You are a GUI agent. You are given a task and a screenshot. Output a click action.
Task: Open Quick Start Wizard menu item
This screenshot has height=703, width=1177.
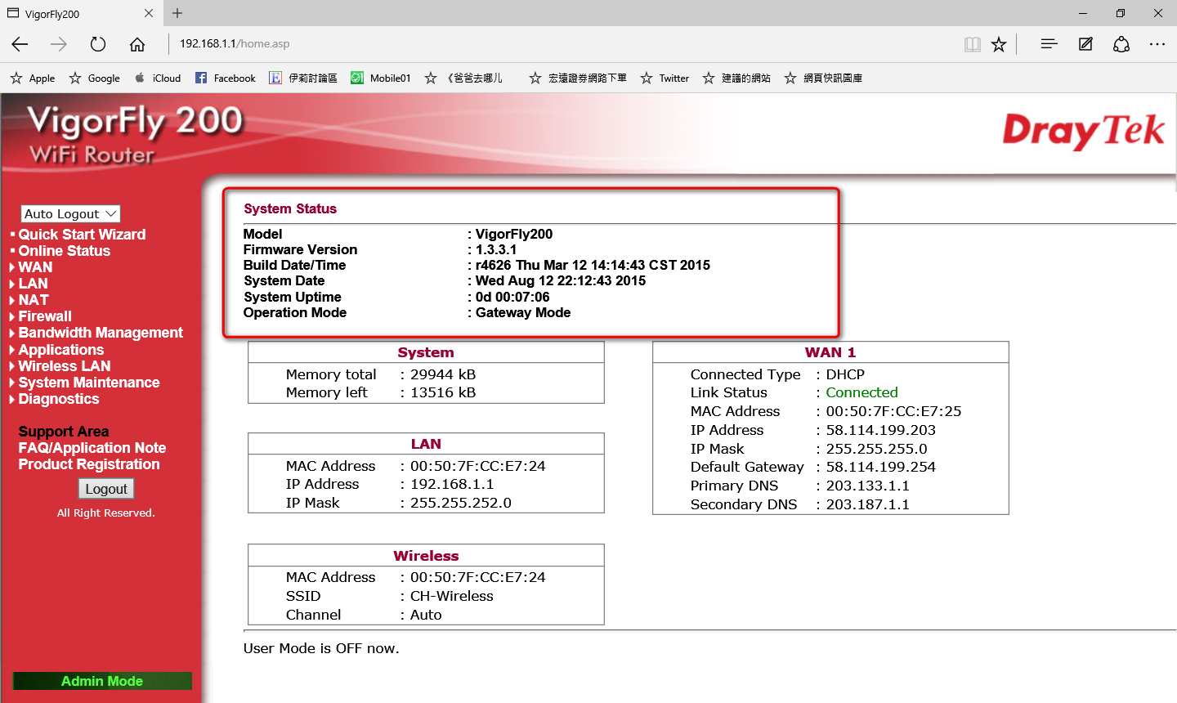82,235
